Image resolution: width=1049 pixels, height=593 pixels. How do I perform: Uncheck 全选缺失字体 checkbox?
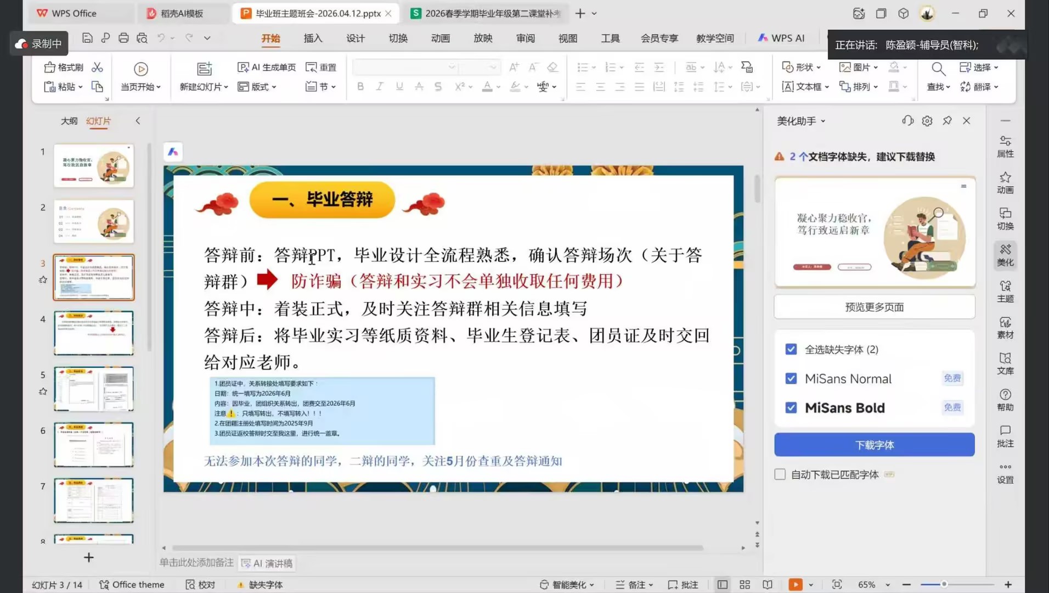pos(791,349)
